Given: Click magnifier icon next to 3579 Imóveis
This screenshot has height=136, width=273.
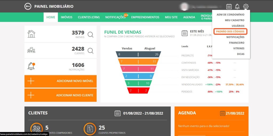Looking at the screenshot, I should coord(90,34).
